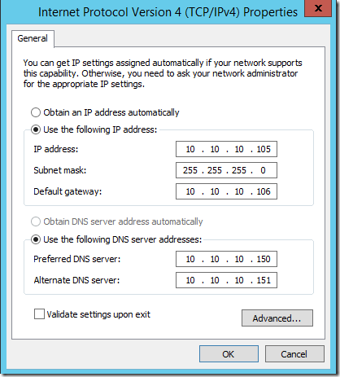
Task: Click the last octet 150 of preferred DNS
Action: [x=264, y=259]
